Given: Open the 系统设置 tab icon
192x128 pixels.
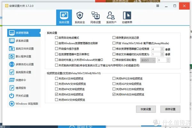Looking at the screenshot, I should (x=64, y=15).
